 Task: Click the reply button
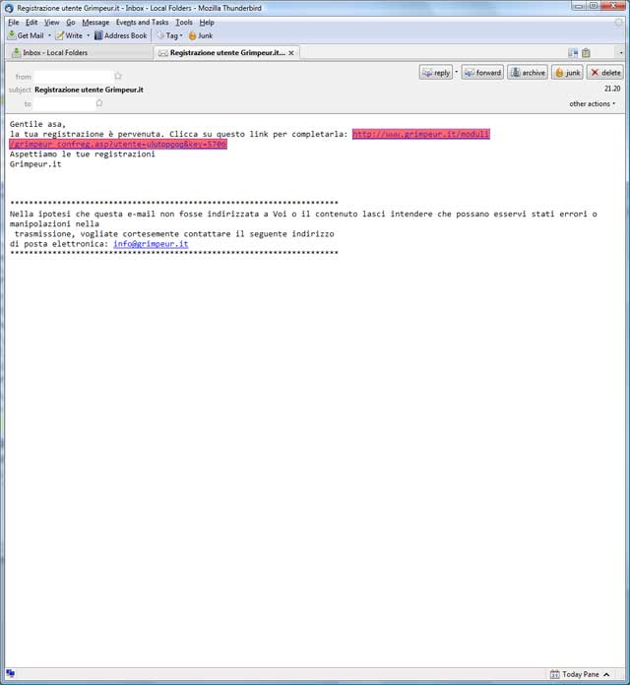point(436,73)
